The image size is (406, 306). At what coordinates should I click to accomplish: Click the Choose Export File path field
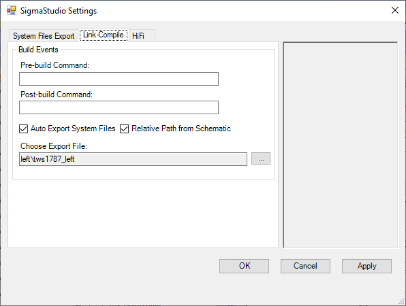click(x=133, y=159)
